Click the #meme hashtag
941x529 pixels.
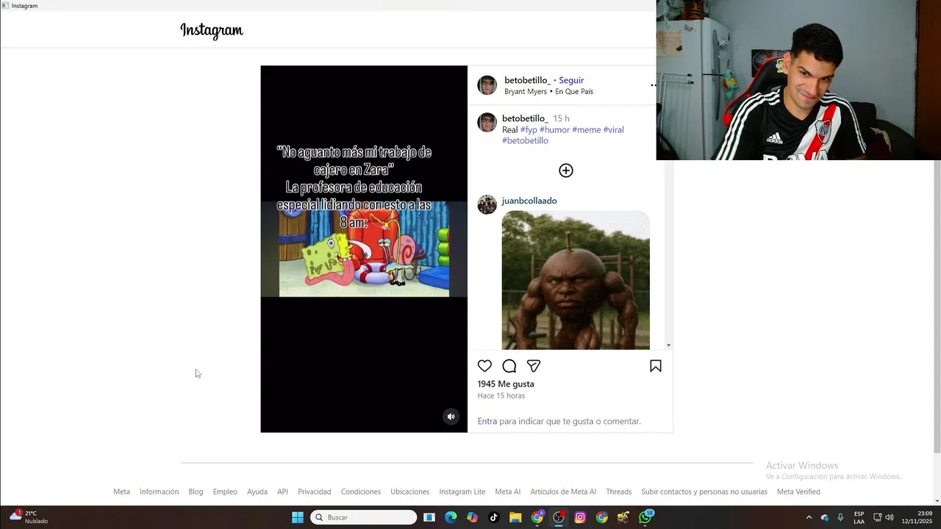click(x=587, y=129)
